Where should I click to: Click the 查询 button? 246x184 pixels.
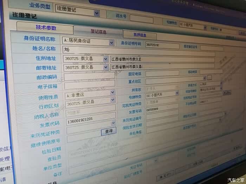[109, 131]
